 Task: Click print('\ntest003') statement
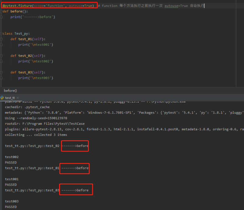pos(36,78)
